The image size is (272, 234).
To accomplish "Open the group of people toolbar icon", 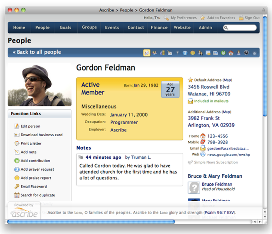I will point(154,53).
